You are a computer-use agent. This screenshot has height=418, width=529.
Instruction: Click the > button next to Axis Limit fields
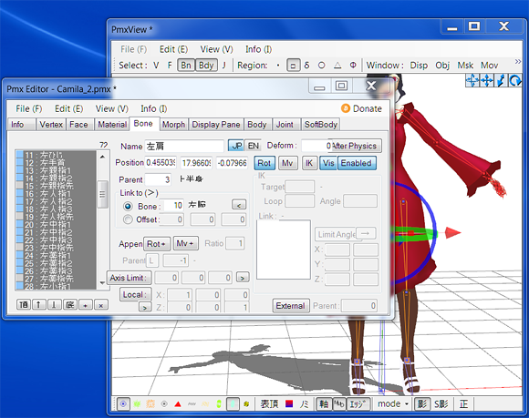click(x=243, y=278)
